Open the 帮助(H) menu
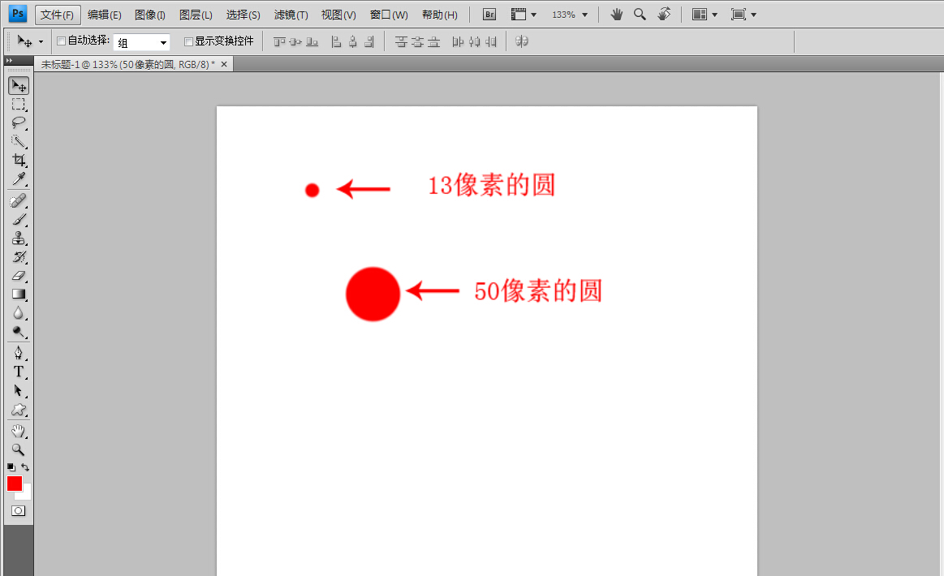The image size is (944, 576). tap(439, 15)
